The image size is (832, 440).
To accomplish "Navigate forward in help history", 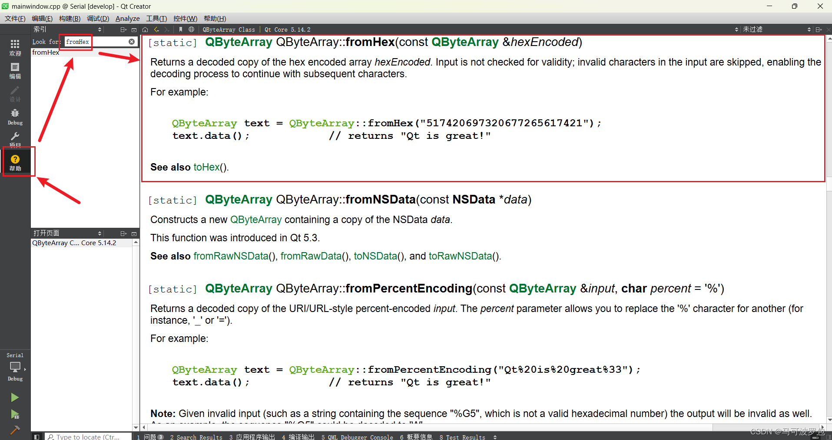I will pyautogui.click(x=167, y=30).
